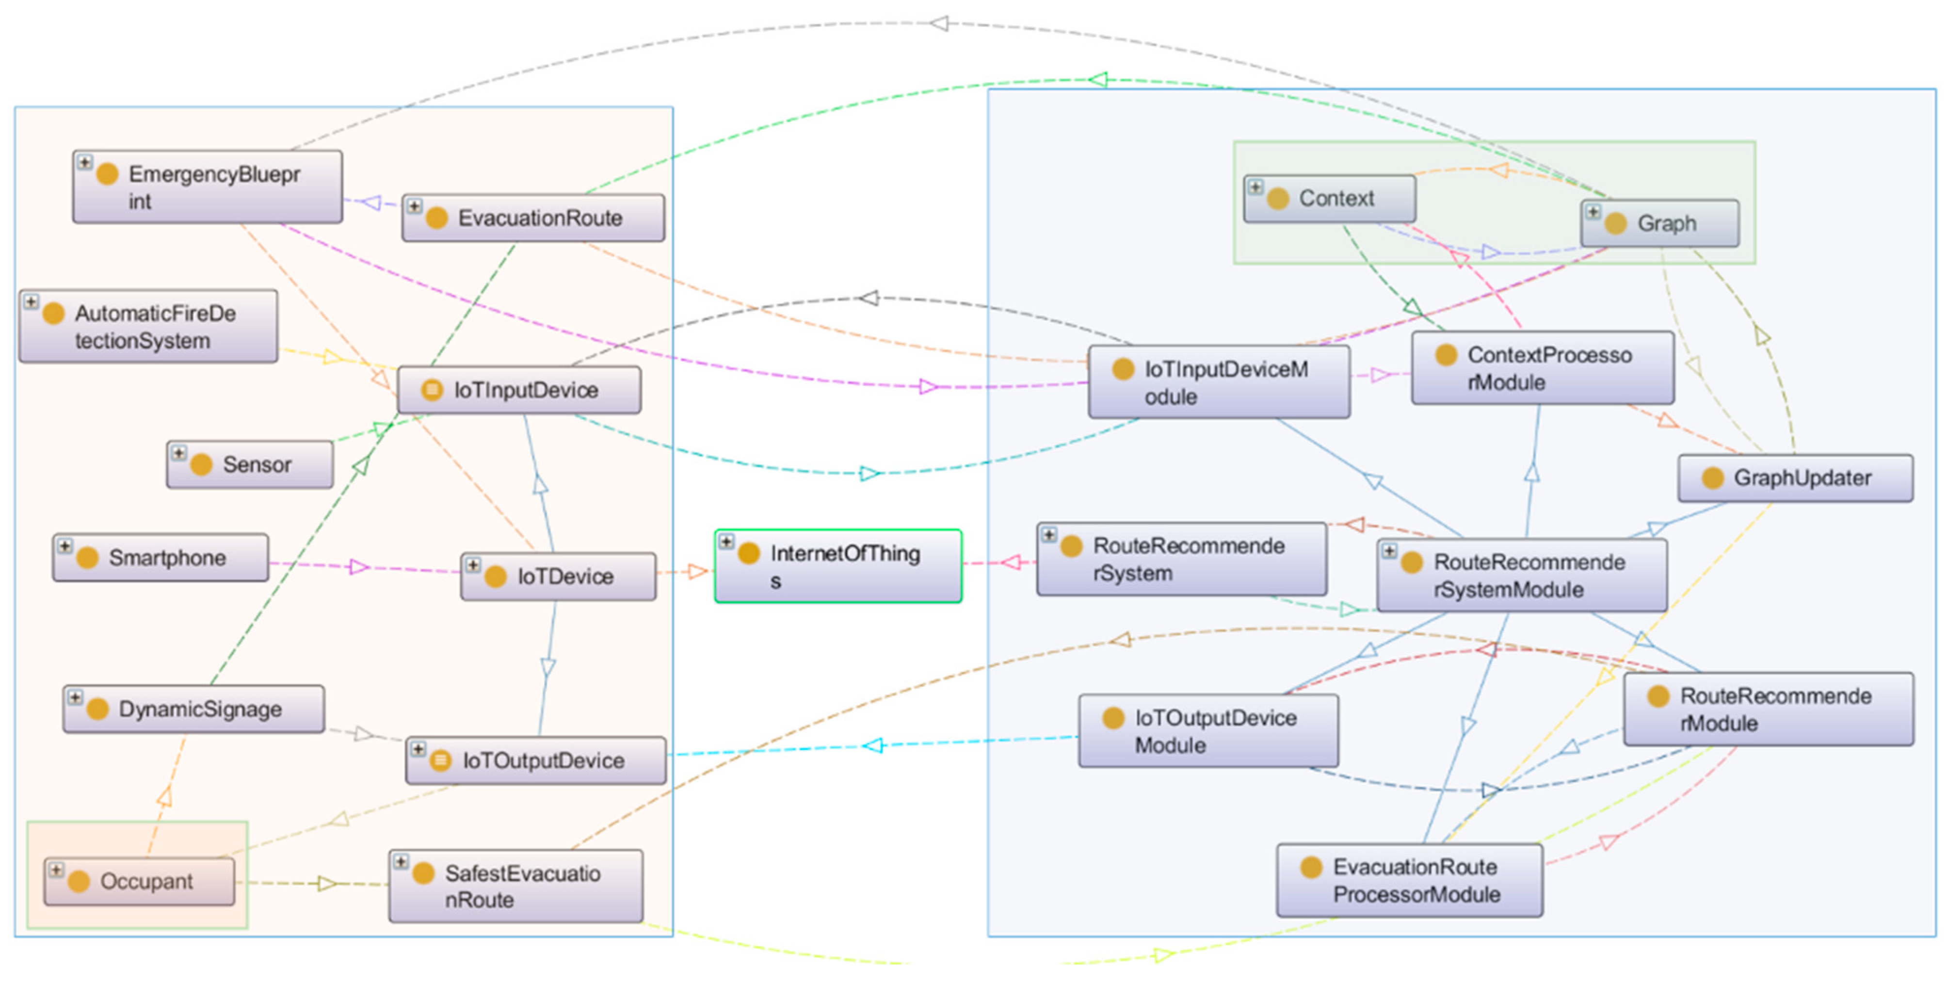Click the class icon on RouteRecommenderModule
Image resolution: width=1947 pixels, height=981 pixels.
(1658, 696)
